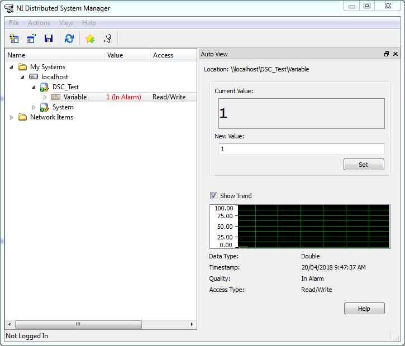This screenshot has width=405, height=346.
Task: Open the File menu
Action: pyautogui.click(x=14, y=23)
